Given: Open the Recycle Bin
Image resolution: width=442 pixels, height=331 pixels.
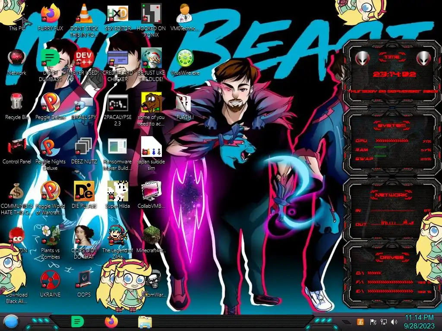Looking at the screenshot, I should (17, 106).
